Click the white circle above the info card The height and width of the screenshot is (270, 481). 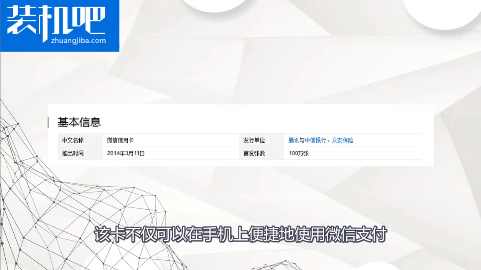pos(215,4)
